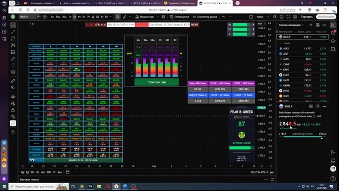
Task: Open the object tree layers icon
Action: click(333, 41)
